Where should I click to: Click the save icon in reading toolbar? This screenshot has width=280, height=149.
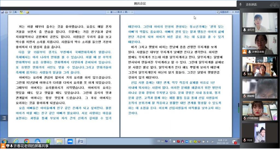pyautogui.click(x=2, y=12)
